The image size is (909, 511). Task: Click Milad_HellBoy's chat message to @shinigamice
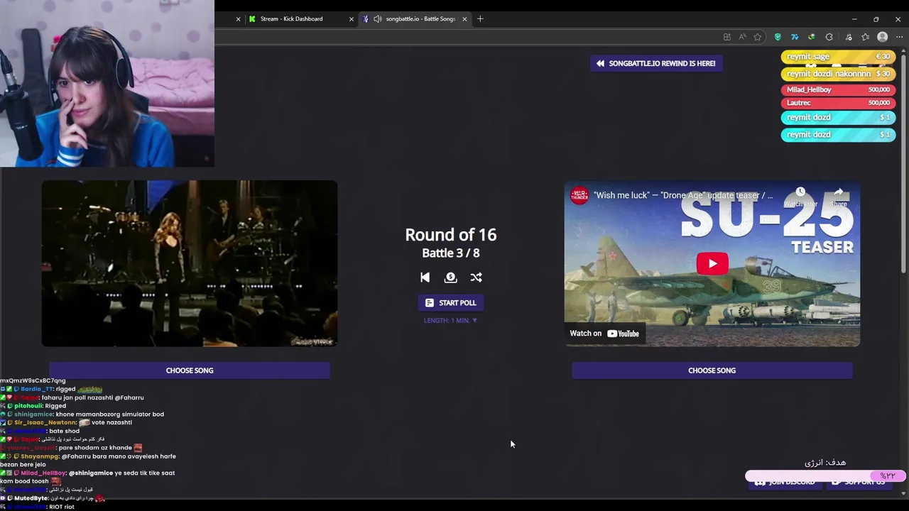pos(87,477)
